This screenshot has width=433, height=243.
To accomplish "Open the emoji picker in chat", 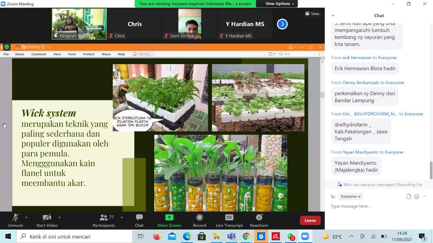I will 416,196.
